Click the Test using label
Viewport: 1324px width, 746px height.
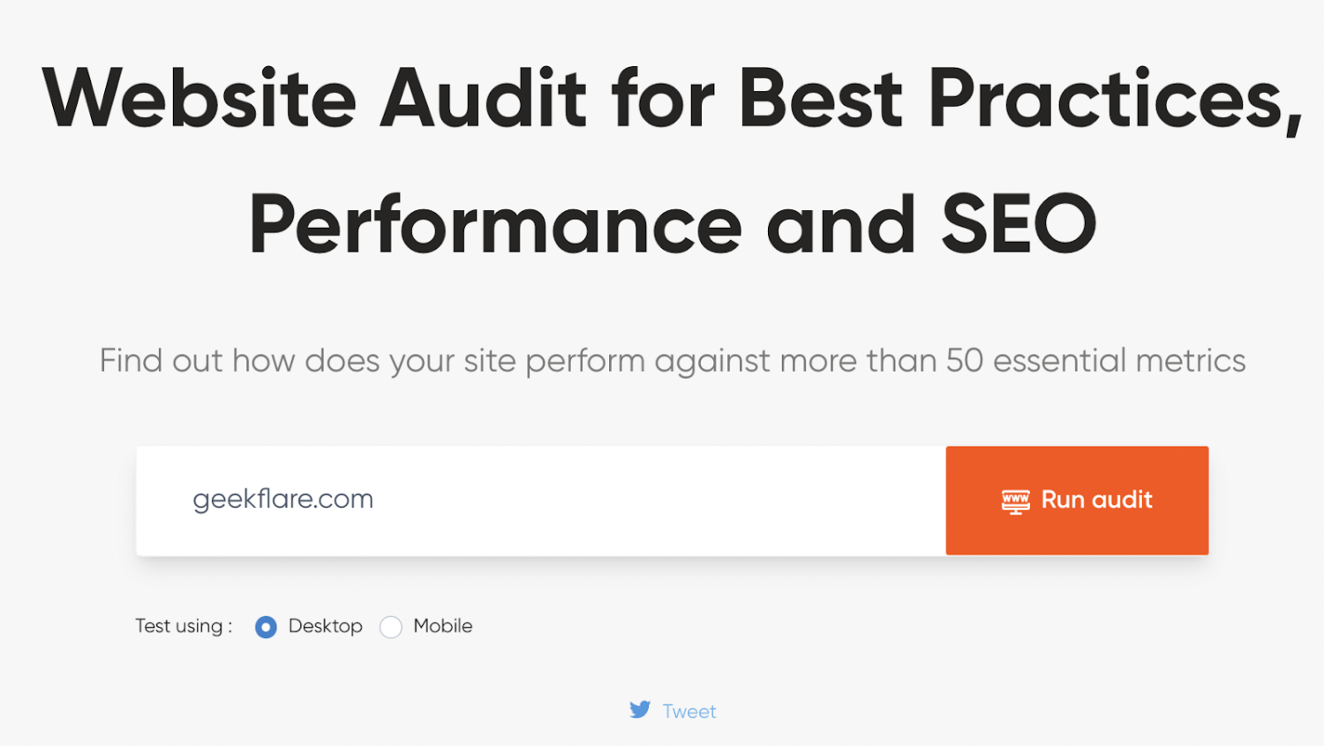pyautogui.click(x=183, y=626)
